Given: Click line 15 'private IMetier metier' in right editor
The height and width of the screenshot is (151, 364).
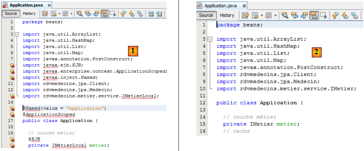Looking at the screenshot, I should click(x=261, y=124).
